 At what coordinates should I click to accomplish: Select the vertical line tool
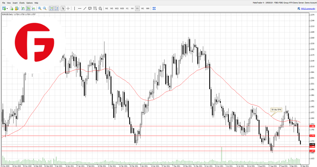pyautogui.click(x=74, y=8)
